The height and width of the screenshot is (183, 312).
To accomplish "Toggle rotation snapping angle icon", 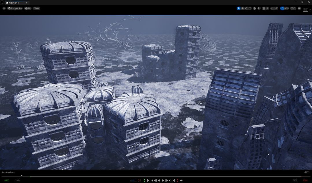I will (272, 8).
